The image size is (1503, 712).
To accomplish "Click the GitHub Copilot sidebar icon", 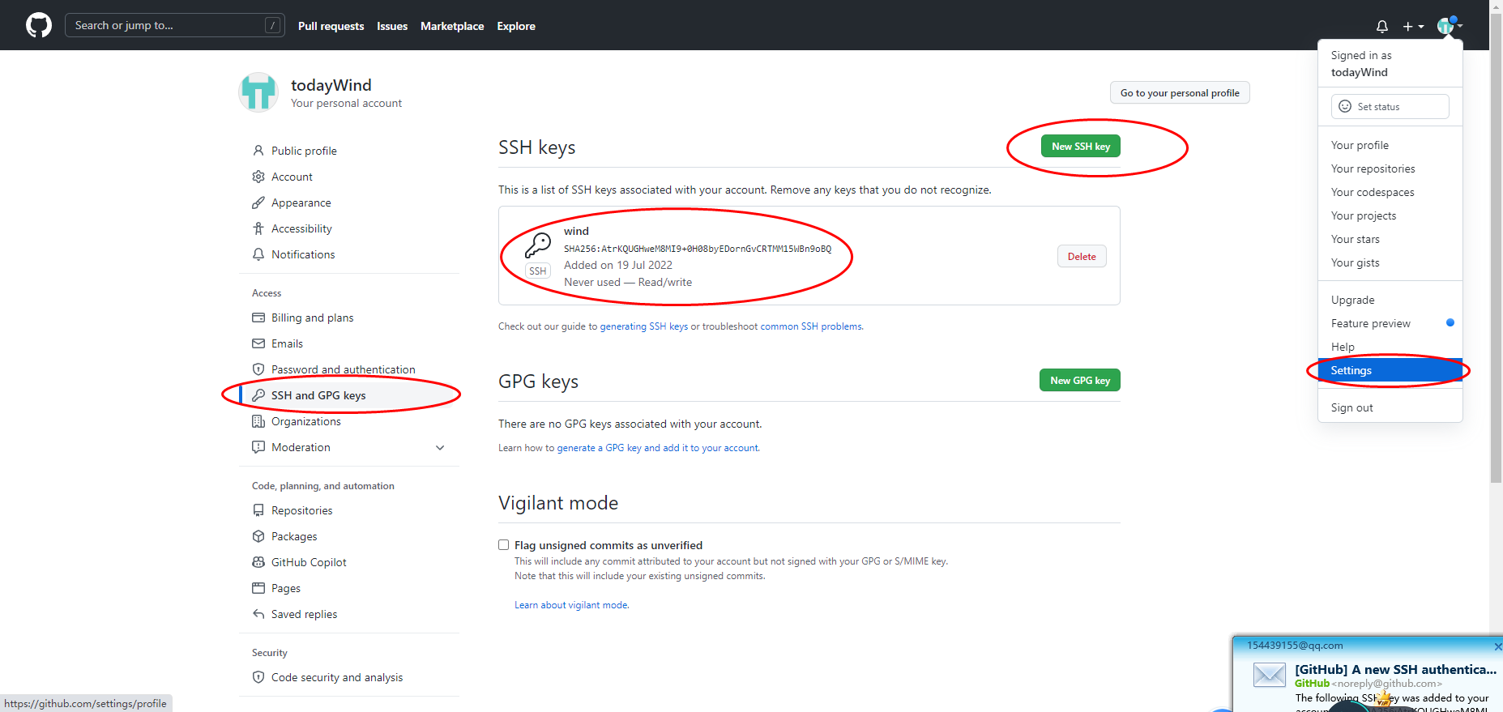I will (258, 562).
